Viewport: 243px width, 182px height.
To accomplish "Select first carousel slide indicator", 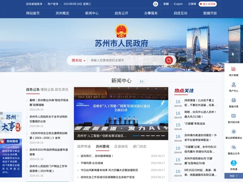I will tap(136, 136).
